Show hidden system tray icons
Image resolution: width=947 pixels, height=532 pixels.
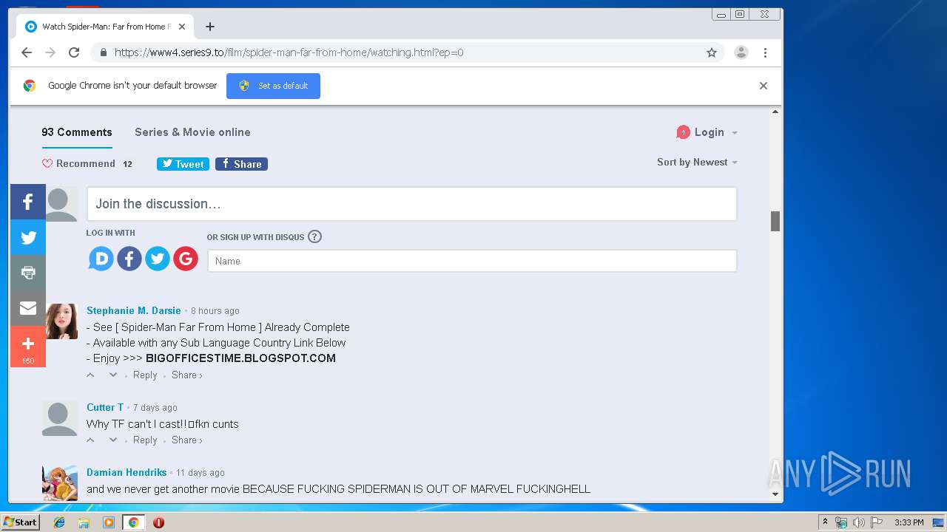coord(826,522)
